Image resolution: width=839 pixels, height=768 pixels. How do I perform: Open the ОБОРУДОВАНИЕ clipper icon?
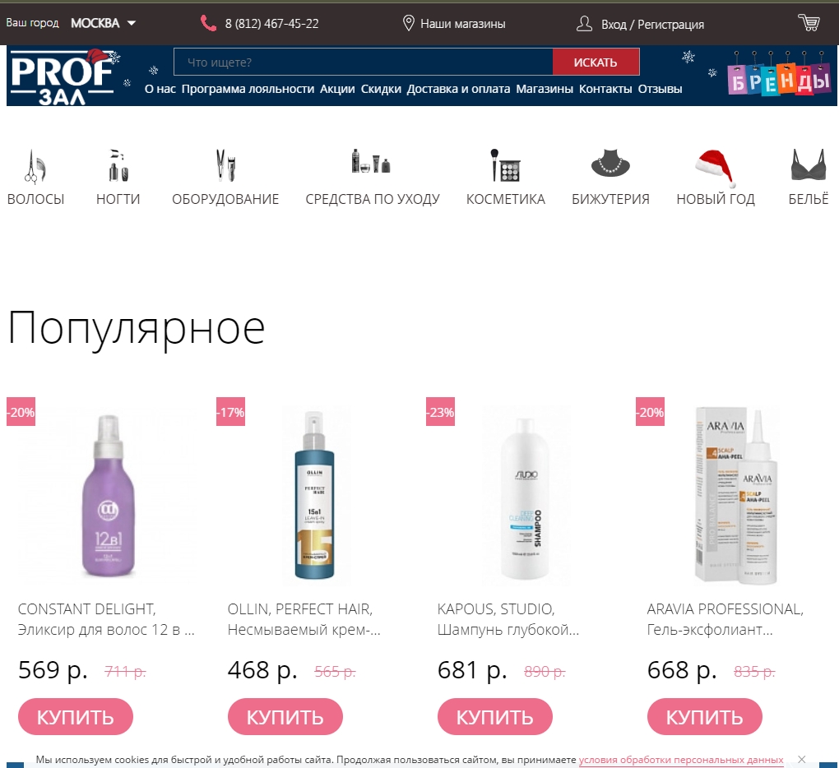point(225,165)
